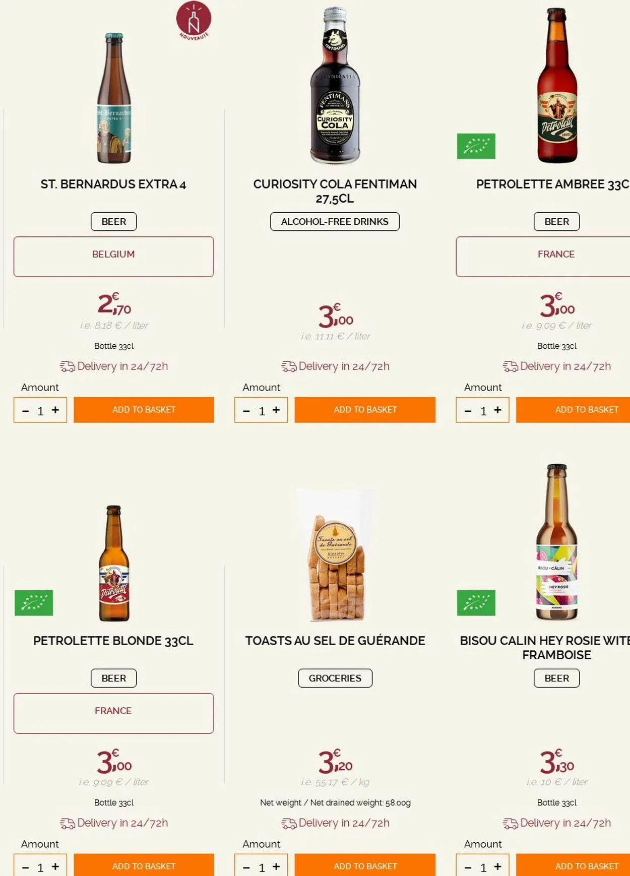Add St. Bernardus Extra 4 to basket
Screen dimensions: 630x876
pos(144,410)
